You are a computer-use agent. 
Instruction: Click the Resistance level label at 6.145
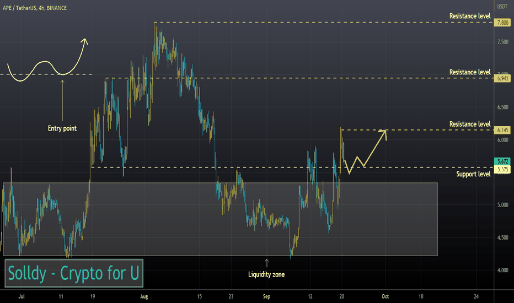pos(470,124)
